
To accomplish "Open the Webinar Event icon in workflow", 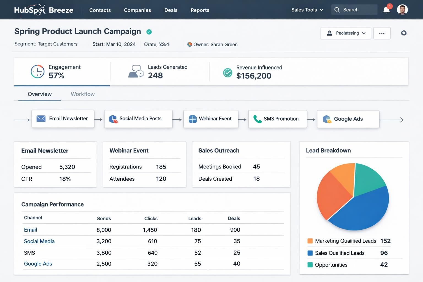I will point(192,119).
